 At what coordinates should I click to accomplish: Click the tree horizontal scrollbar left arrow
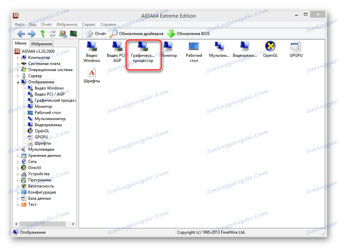[16, 224]
